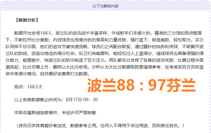Click the paragraph line starting 命中率得分情况
Viewport: 211px width, 133px height.
48,74
